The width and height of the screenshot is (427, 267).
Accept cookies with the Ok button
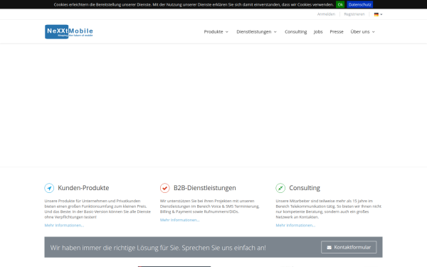pyautogui.click(x=340, y=5)
